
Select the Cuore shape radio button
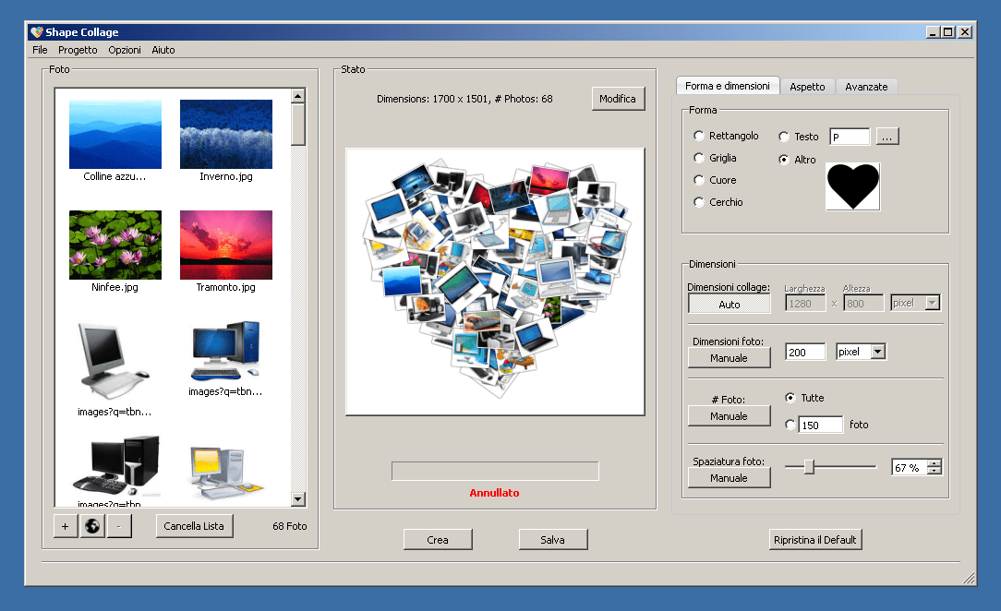click(x=699, y=180)
